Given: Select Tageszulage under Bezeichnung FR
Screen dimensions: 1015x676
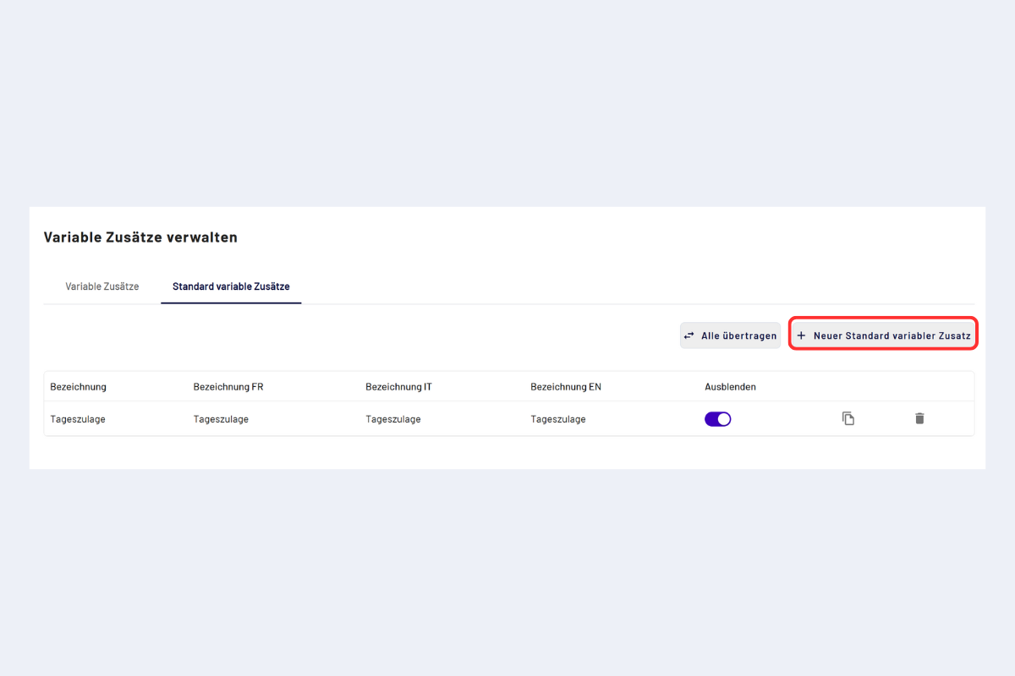Looking at the screenshot, I should 221,419.
